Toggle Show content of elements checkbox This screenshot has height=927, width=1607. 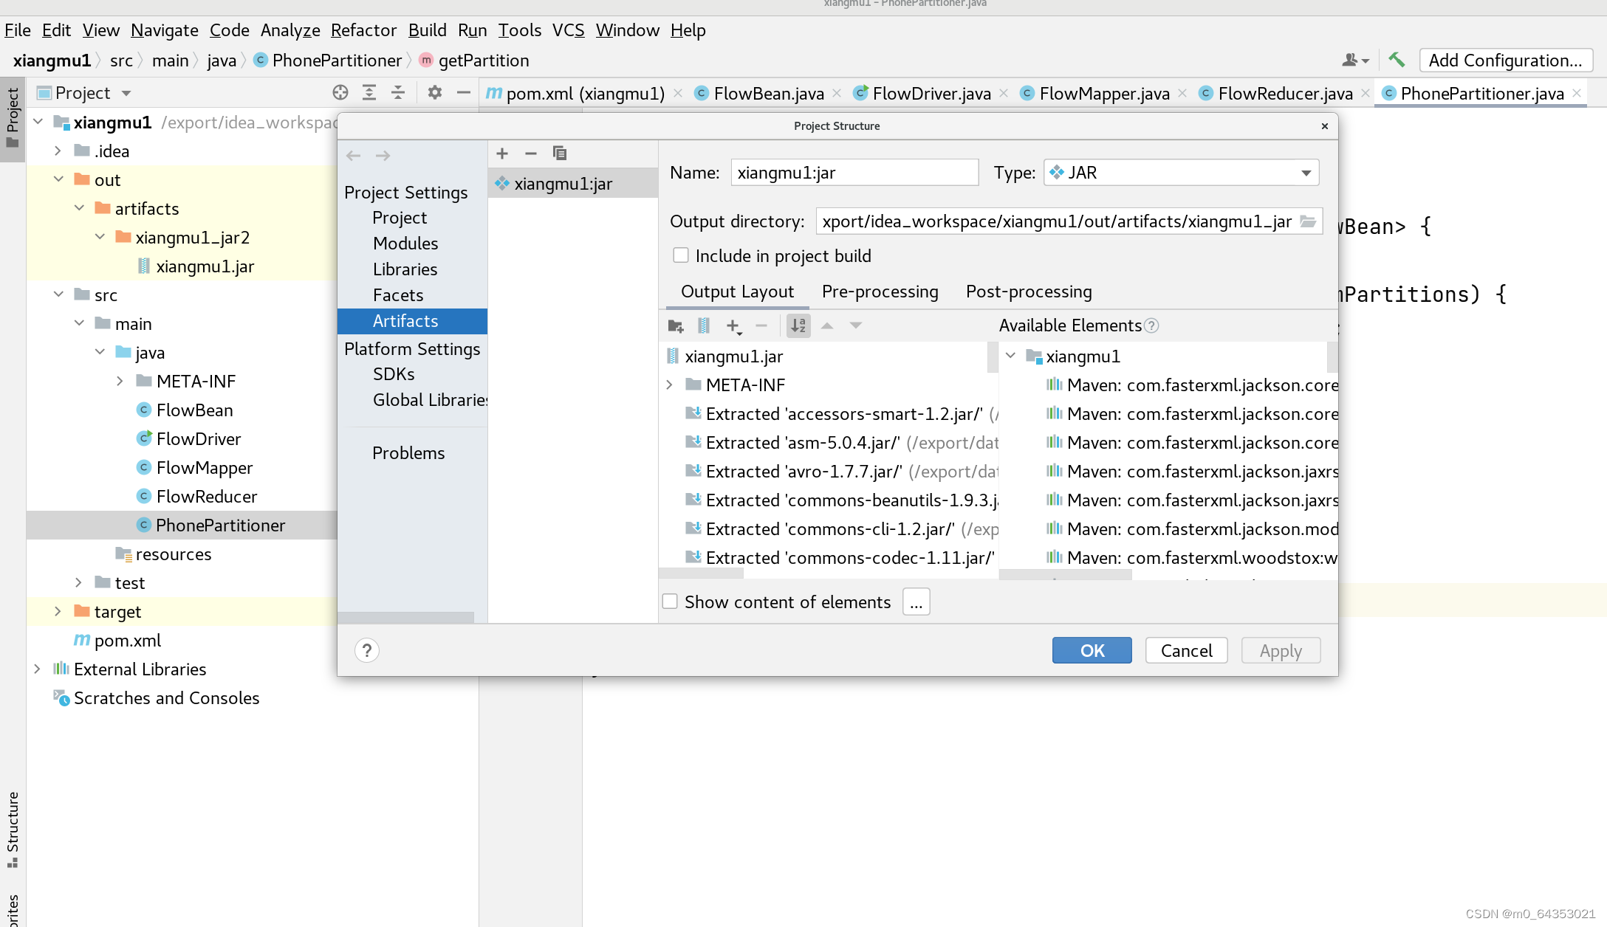(x=671, y=602)
